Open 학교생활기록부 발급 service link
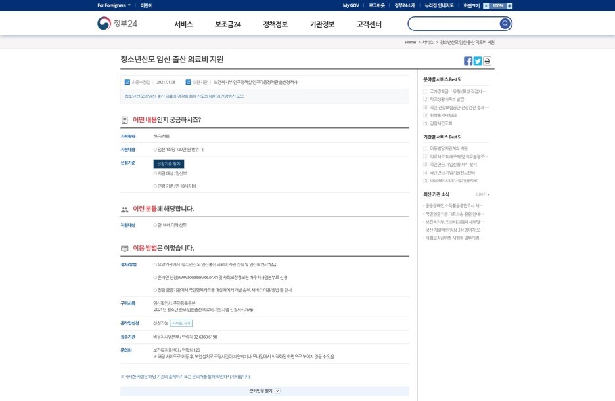The width and height of the screenshot is (615, 401). coord(447,100)
